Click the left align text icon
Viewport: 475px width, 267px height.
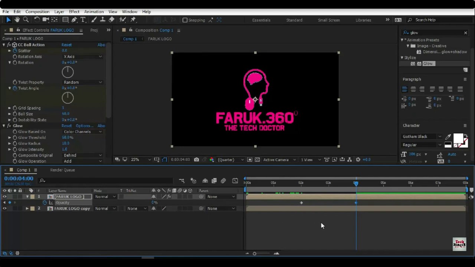(405, 89)
